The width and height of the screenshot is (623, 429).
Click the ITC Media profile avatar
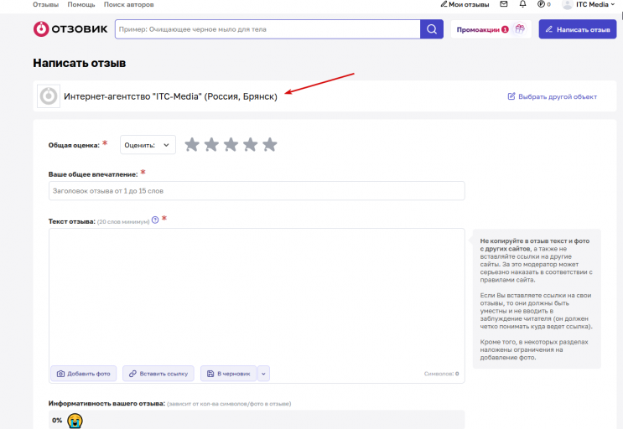click(567, 5)
